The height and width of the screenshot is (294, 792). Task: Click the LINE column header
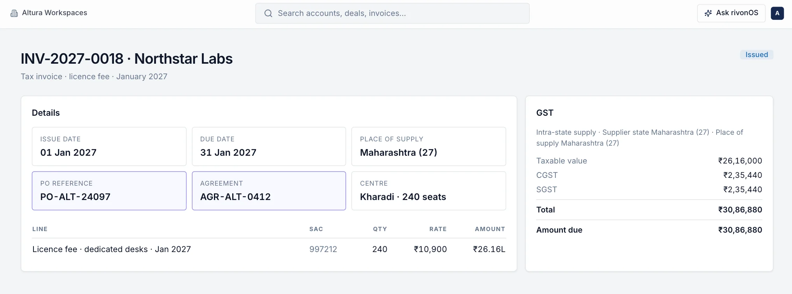click(x=40, y=229)
